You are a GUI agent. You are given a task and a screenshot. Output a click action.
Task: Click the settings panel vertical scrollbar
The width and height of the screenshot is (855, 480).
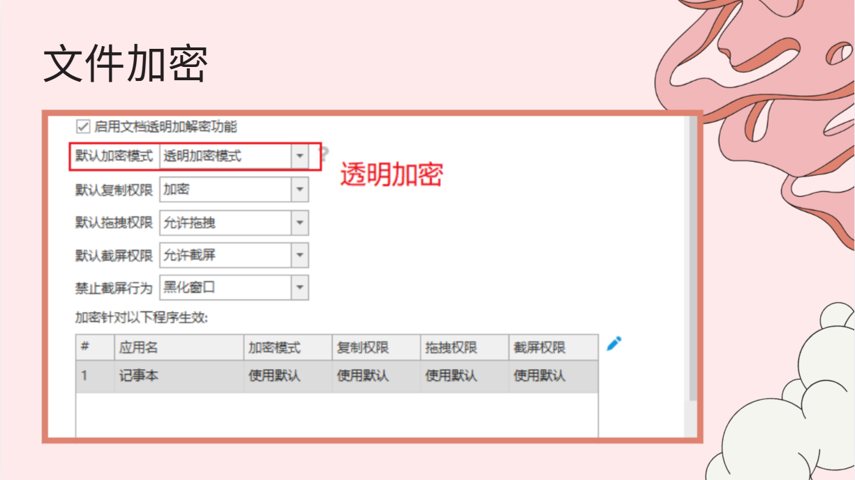pos(692,258)
